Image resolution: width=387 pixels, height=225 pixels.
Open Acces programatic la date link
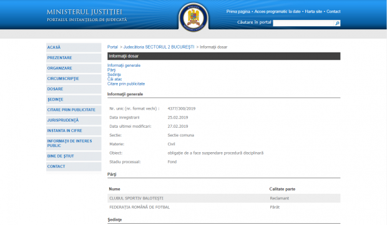[277, 12]
